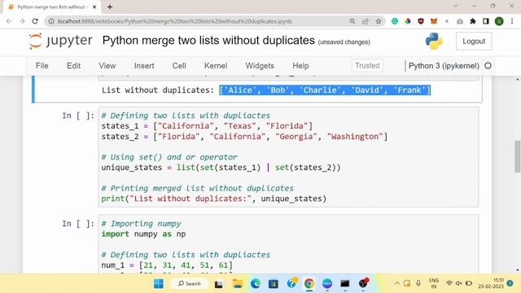Rename notebook via its title

click(208, 41)
